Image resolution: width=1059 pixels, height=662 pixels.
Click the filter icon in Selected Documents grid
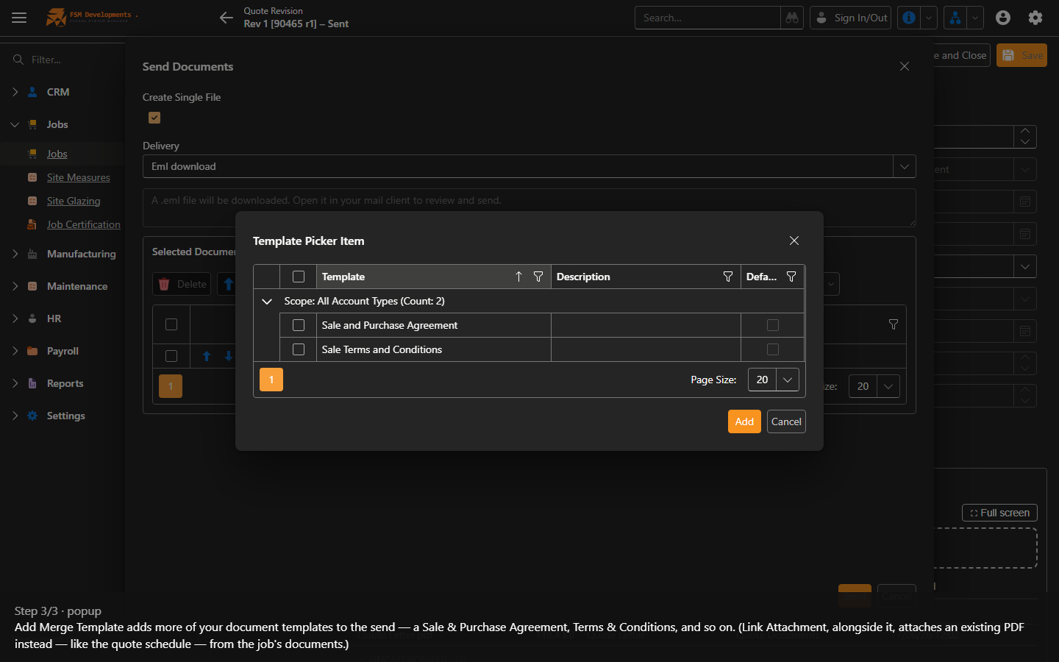coord(894,324)
